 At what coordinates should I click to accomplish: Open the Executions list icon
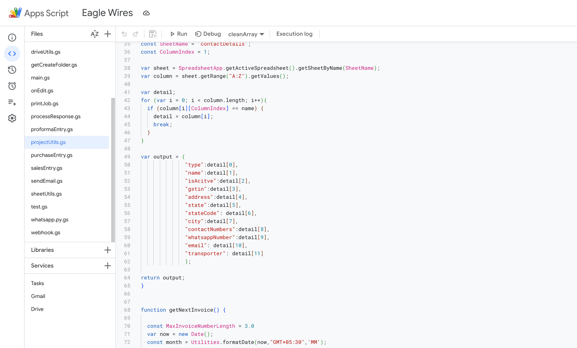tap(12, 102)
